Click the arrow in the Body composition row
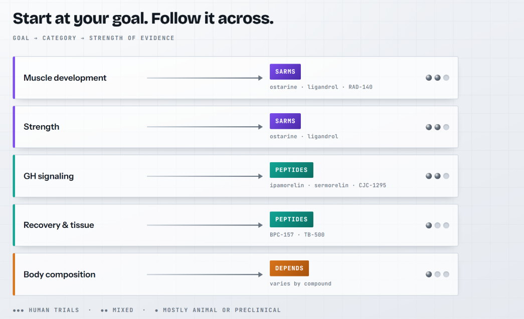This screenshot has width=524, height=319. click(x=205, y=274)
